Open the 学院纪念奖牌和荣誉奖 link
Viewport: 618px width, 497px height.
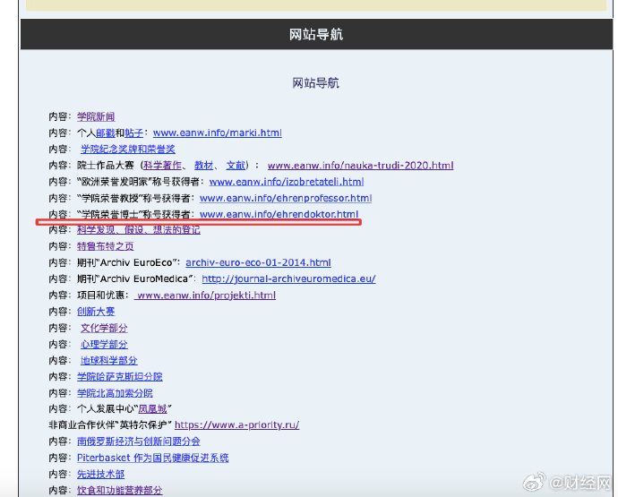128,149
